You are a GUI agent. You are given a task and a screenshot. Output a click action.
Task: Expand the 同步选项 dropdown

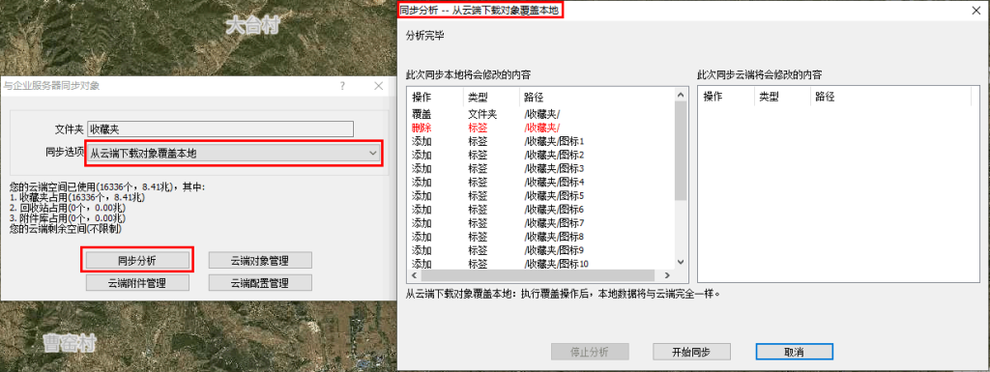[x=234, y=154]
